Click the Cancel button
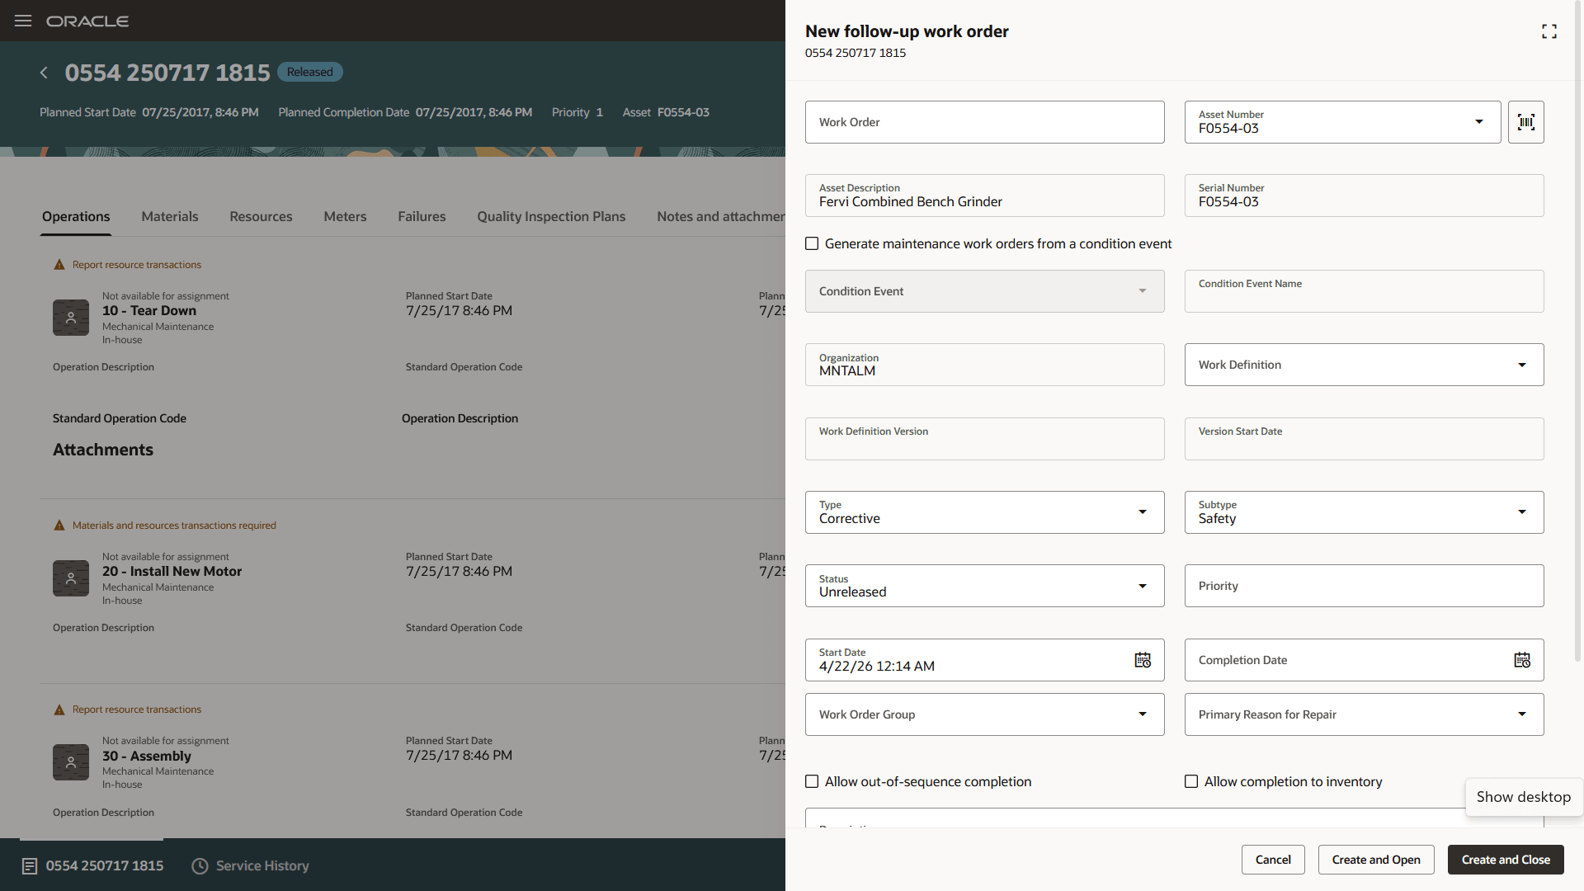Image resolution: width=1584 pixels, height=891 pixels. tap(1273, 860)
